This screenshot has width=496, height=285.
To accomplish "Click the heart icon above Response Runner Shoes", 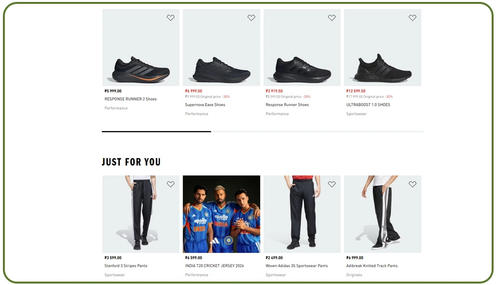I will [x=332, y=17].
